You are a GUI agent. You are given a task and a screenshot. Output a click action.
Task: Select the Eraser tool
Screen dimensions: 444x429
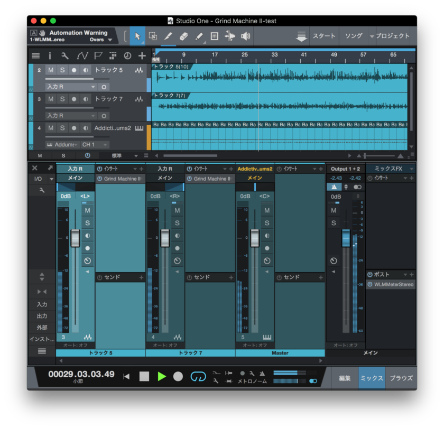tap(184, 36)
